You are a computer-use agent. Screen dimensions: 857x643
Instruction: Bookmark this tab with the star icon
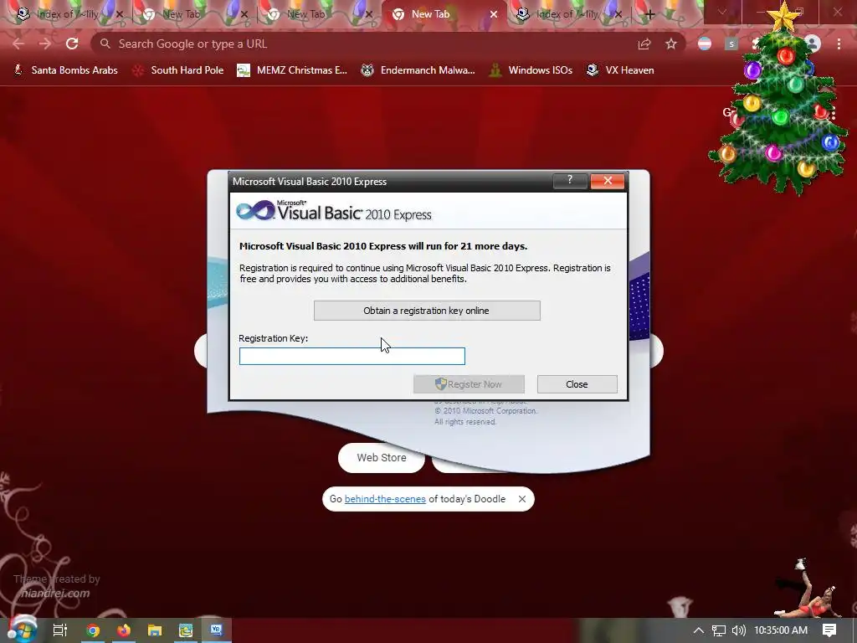[671, 44]
